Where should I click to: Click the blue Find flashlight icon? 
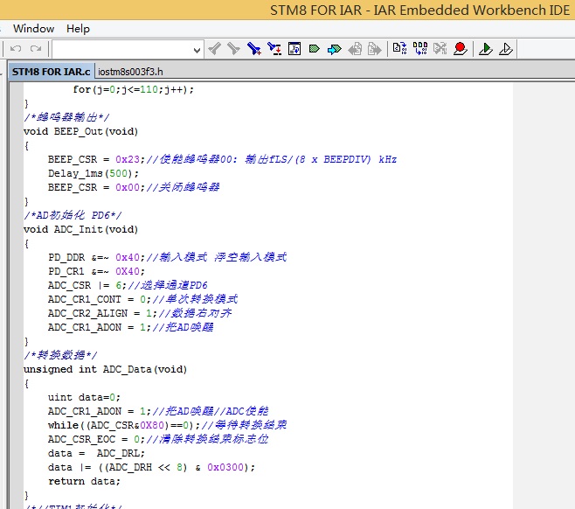click(x=253, y=49)
